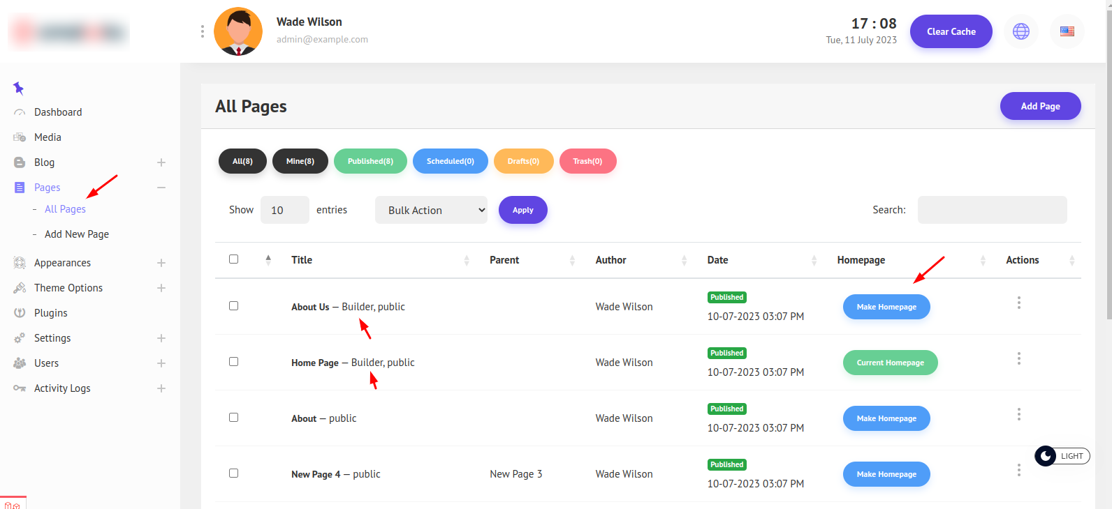Sort the table by Title column
The height and width of the screenshot is (509, 1112).
(302, 260)
